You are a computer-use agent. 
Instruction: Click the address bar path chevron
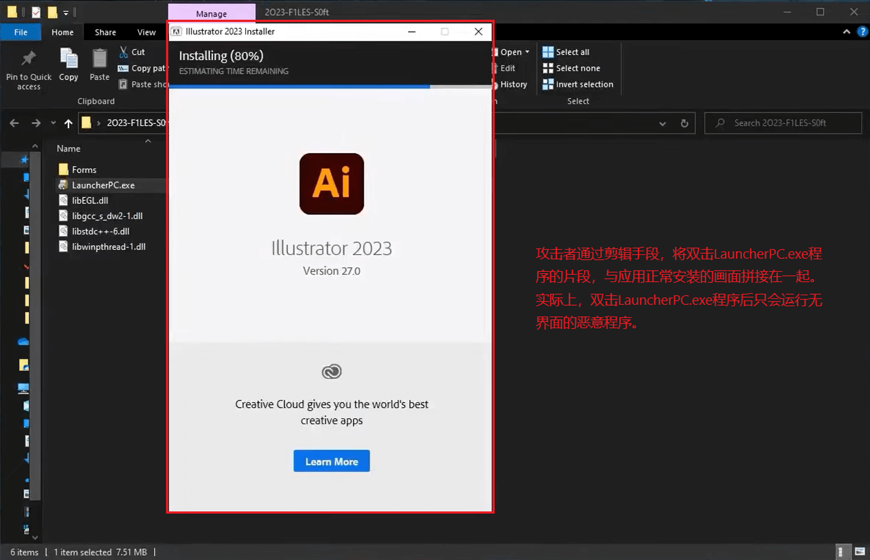pyautogui.click(x=99, y=123)
